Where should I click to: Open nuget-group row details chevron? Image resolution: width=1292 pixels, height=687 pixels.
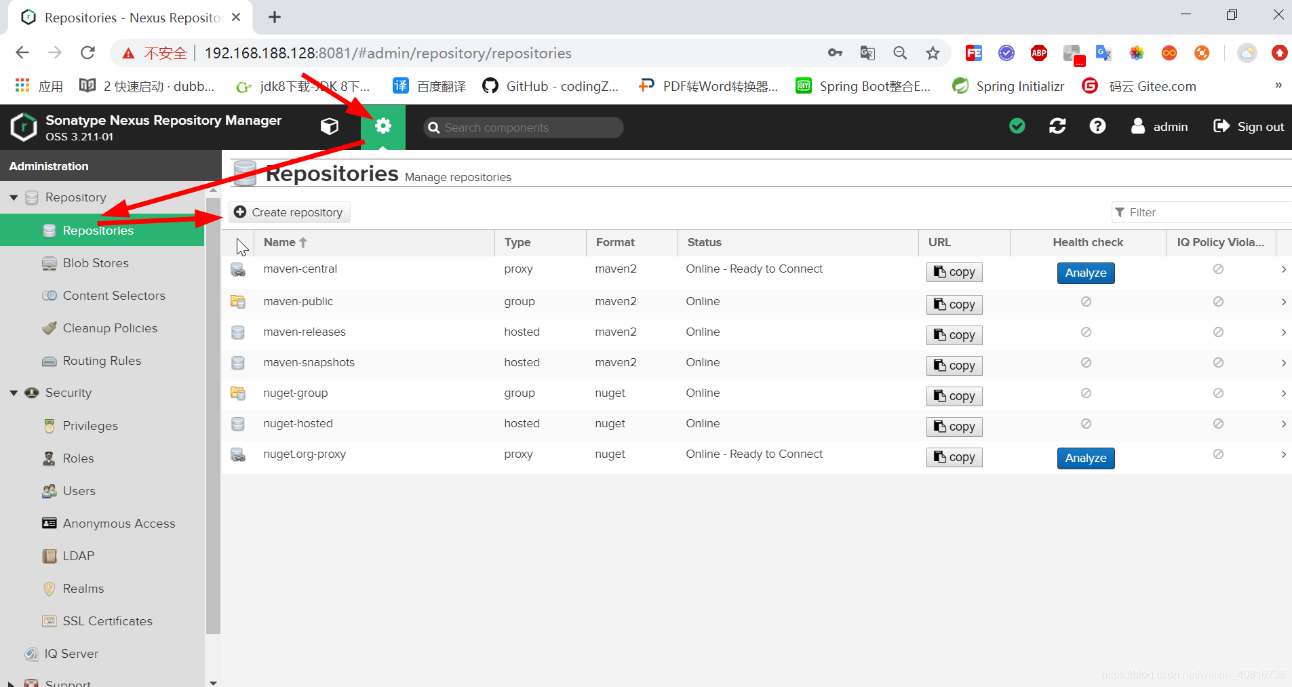[x=1283, y=393]
